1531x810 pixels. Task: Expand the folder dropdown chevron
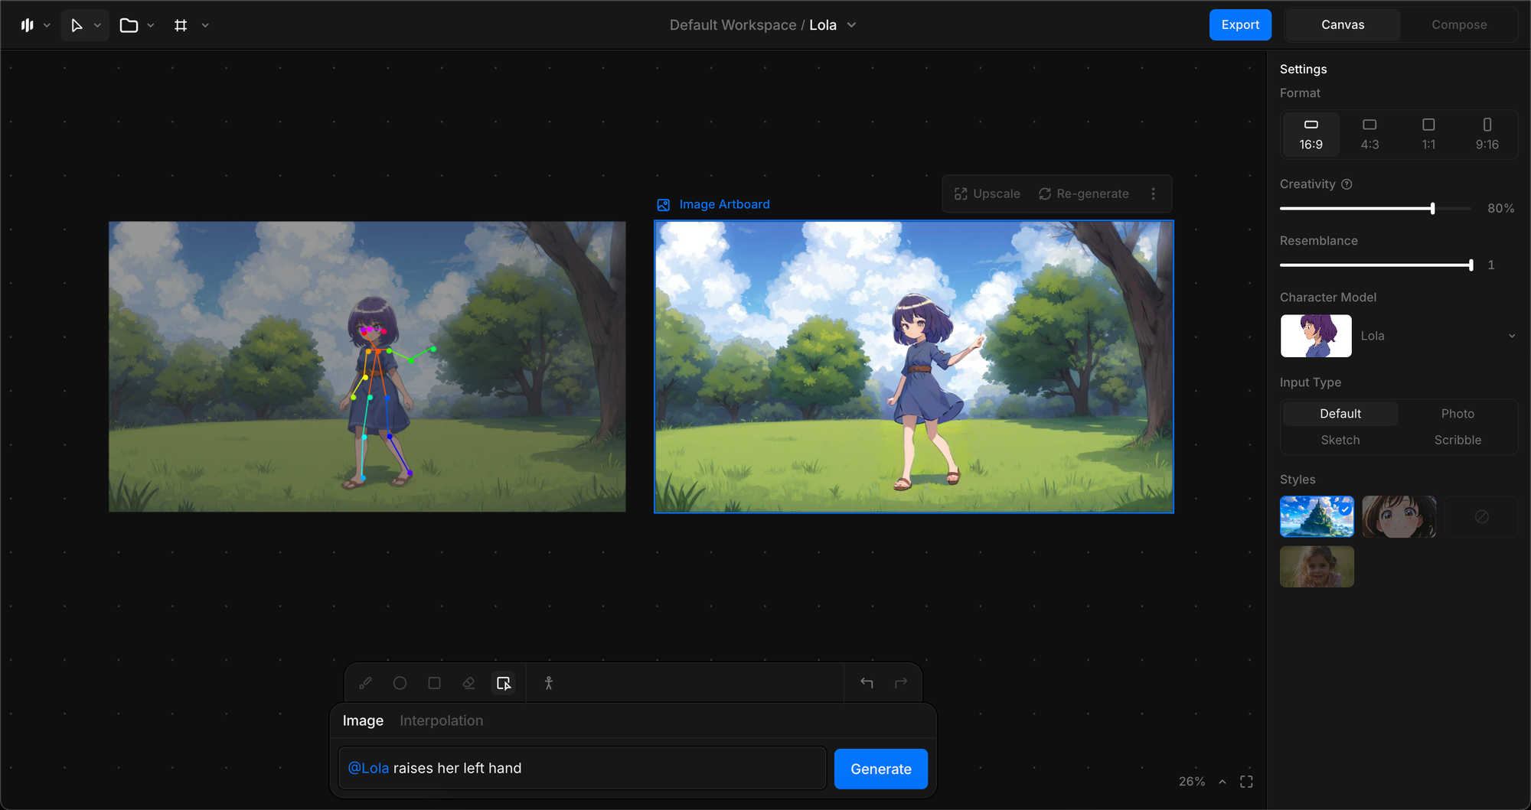click(151, 25)
